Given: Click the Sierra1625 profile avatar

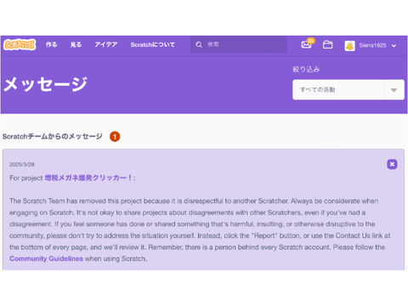Looking at the screenshot, I should [x=350, y=45].
